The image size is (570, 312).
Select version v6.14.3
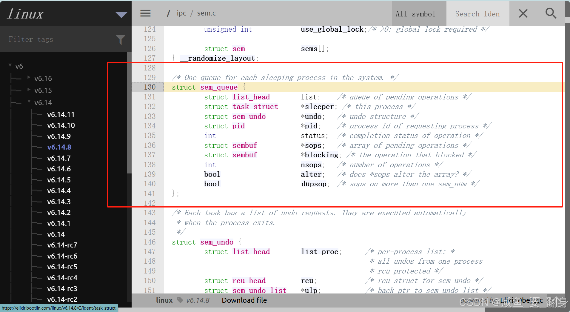pos(59,202)
